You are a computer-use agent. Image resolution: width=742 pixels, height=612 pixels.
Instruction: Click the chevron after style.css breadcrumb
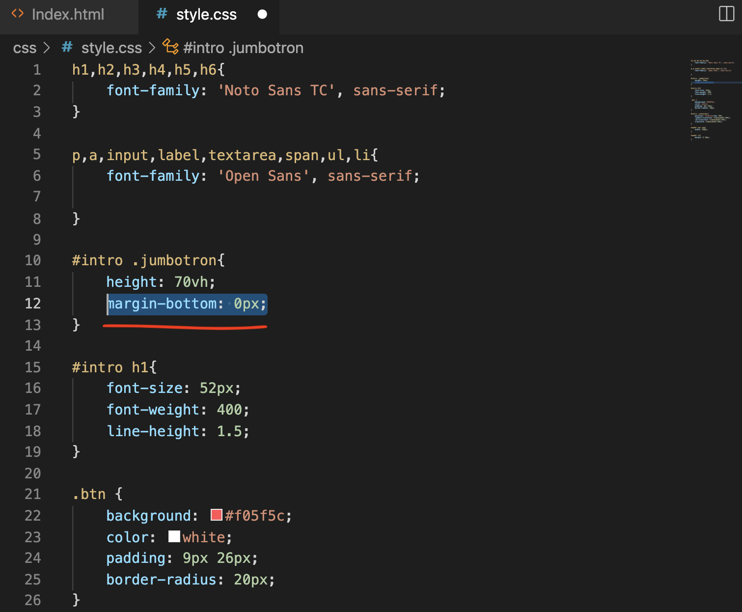[152, 48]
